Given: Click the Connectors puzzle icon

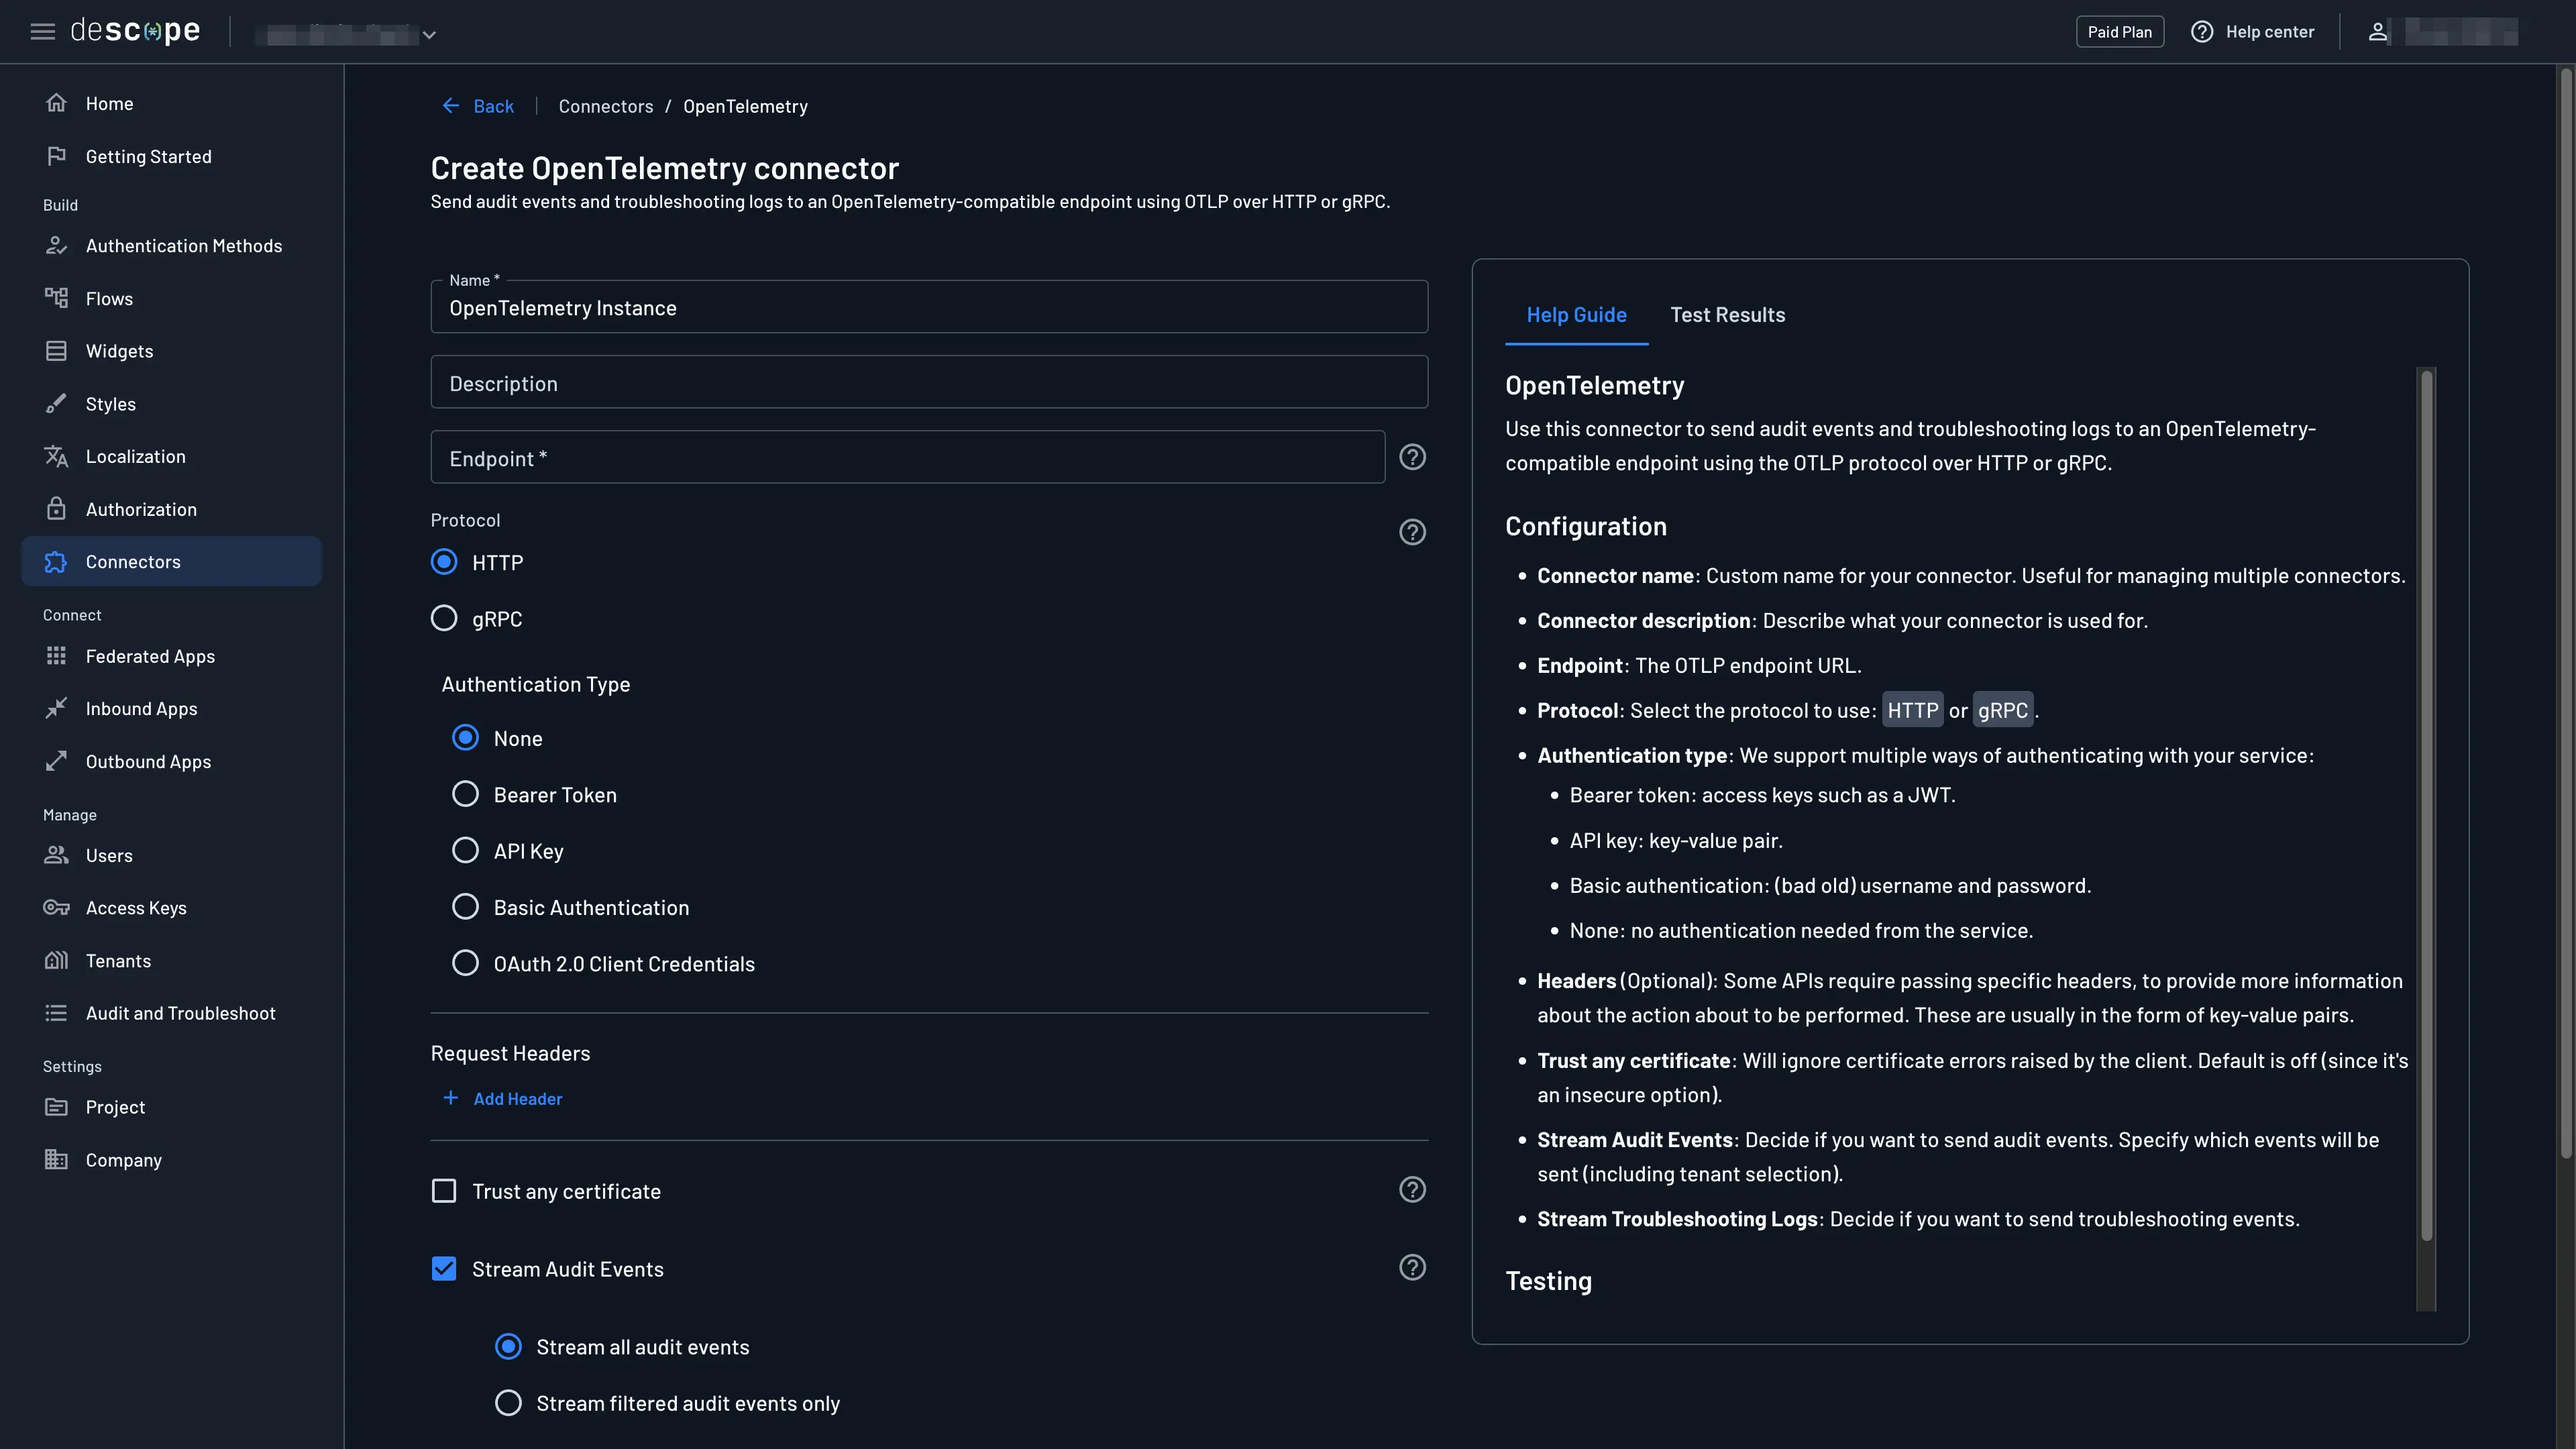Looking at the screenshot, I should point(56,562).
